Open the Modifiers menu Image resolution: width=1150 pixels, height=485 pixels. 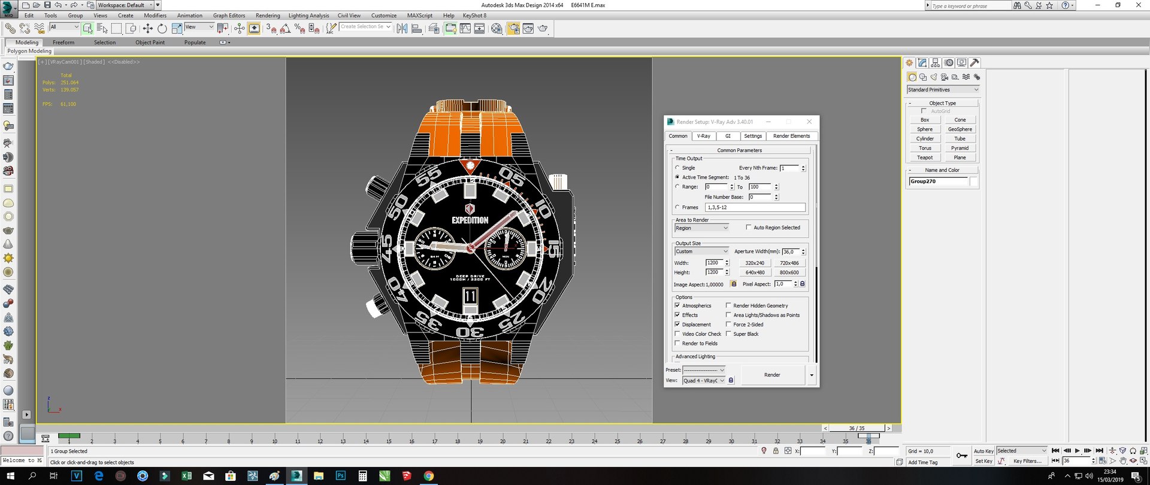155,16
